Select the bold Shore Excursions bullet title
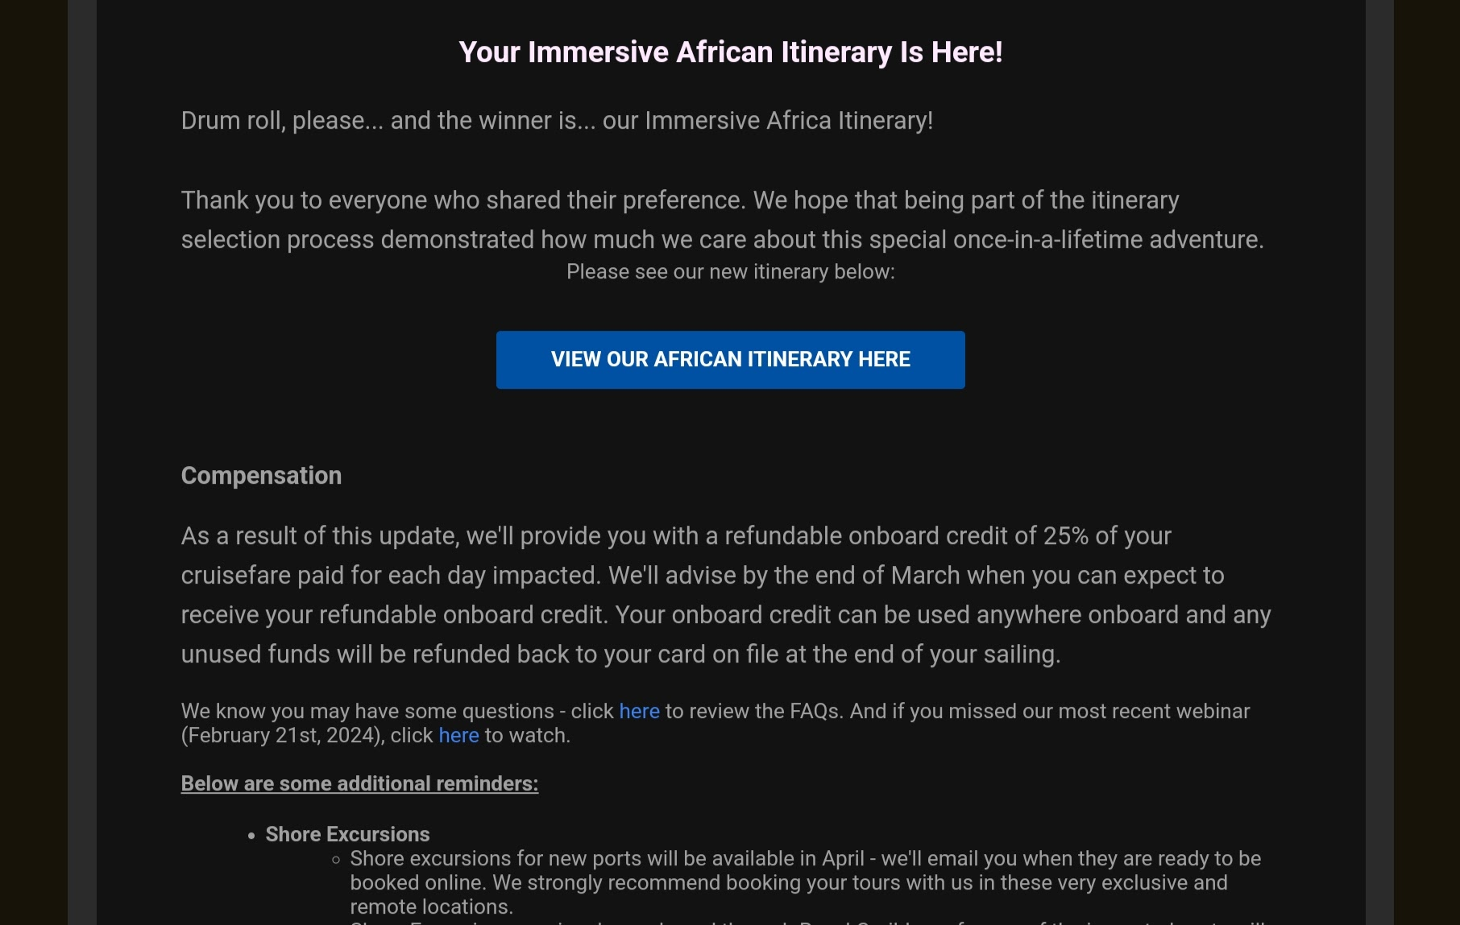 point(347,835)
